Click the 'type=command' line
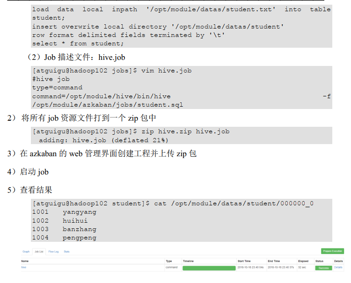The width and height of the screenshot is (351, 283). tap(57, 87)
